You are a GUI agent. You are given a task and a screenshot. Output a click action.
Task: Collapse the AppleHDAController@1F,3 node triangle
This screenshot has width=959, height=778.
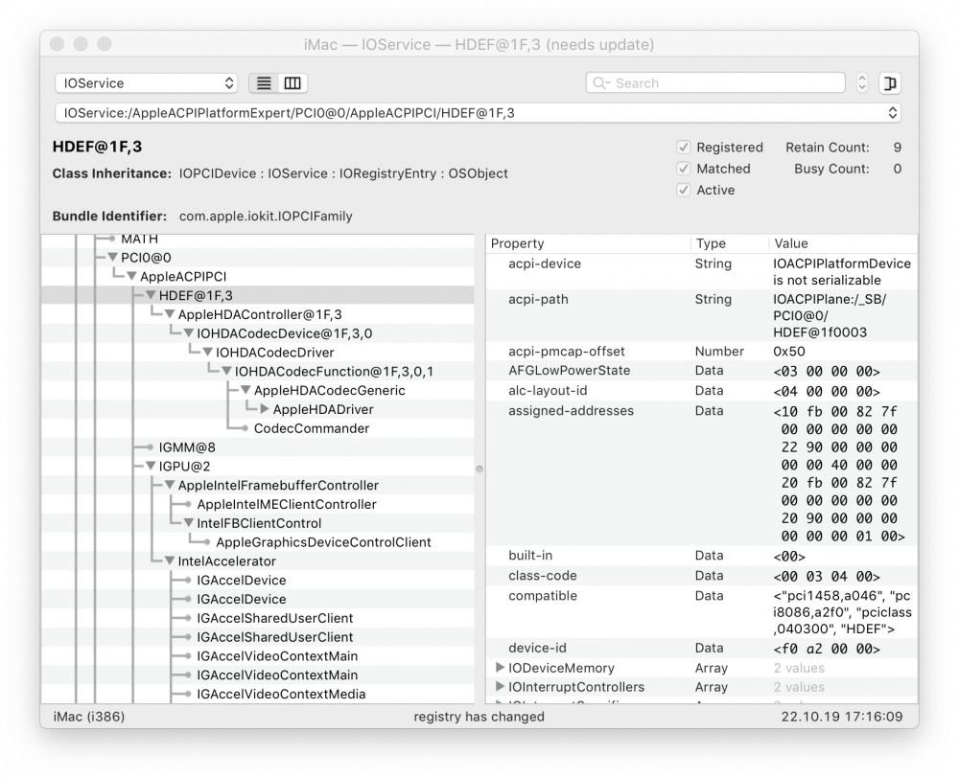[x=170, y=314]
